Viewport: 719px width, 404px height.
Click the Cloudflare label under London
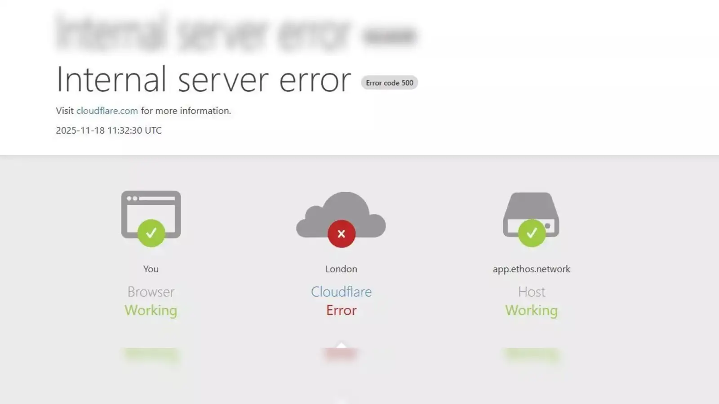coord(341,292)
